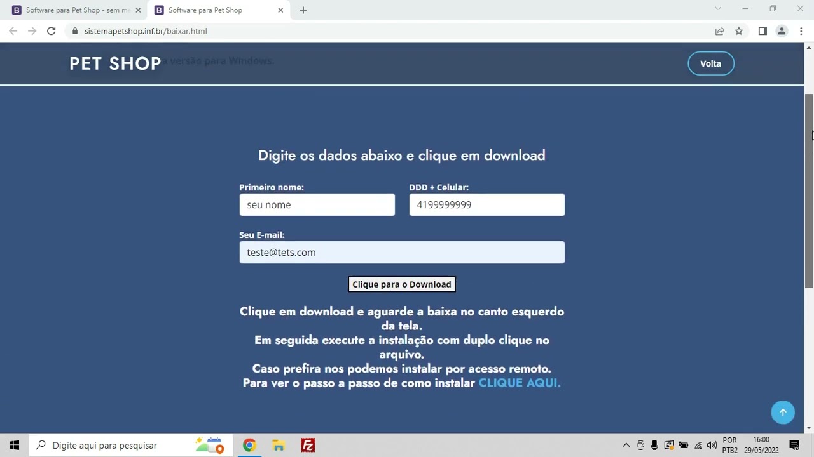This screenshot has width=814, height=457.
Task: Open the Windows Start menu
Action: [x=15, y=446]
